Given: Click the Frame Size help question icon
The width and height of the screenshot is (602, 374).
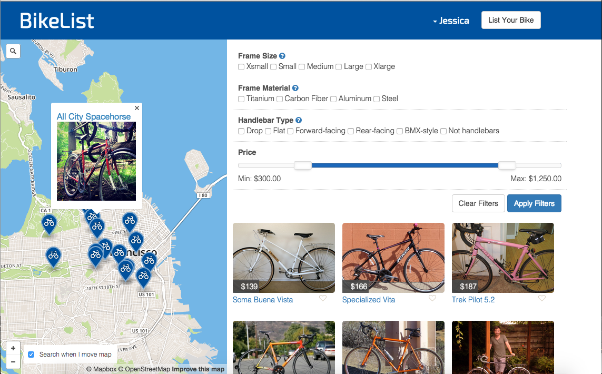Looking at the screenshot, I should [282, 56].
